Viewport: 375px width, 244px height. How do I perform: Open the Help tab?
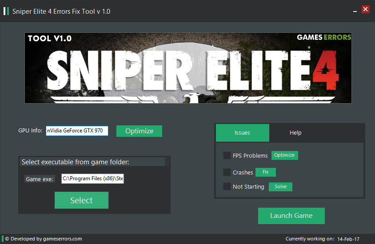coord(295,133)
